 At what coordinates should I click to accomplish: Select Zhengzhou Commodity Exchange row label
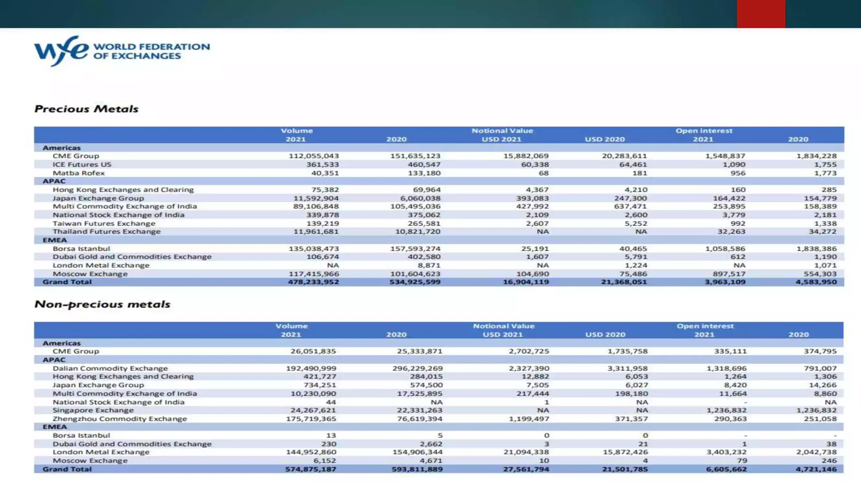coord(119,419)
